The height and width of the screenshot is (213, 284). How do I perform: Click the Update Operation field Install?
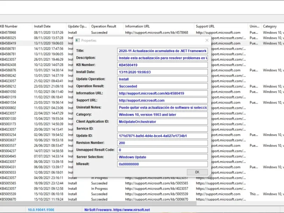coord(162,79)
